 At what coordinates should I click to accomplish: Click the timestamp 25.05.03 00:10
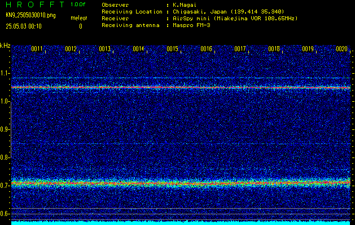click(x=24, y=26)
